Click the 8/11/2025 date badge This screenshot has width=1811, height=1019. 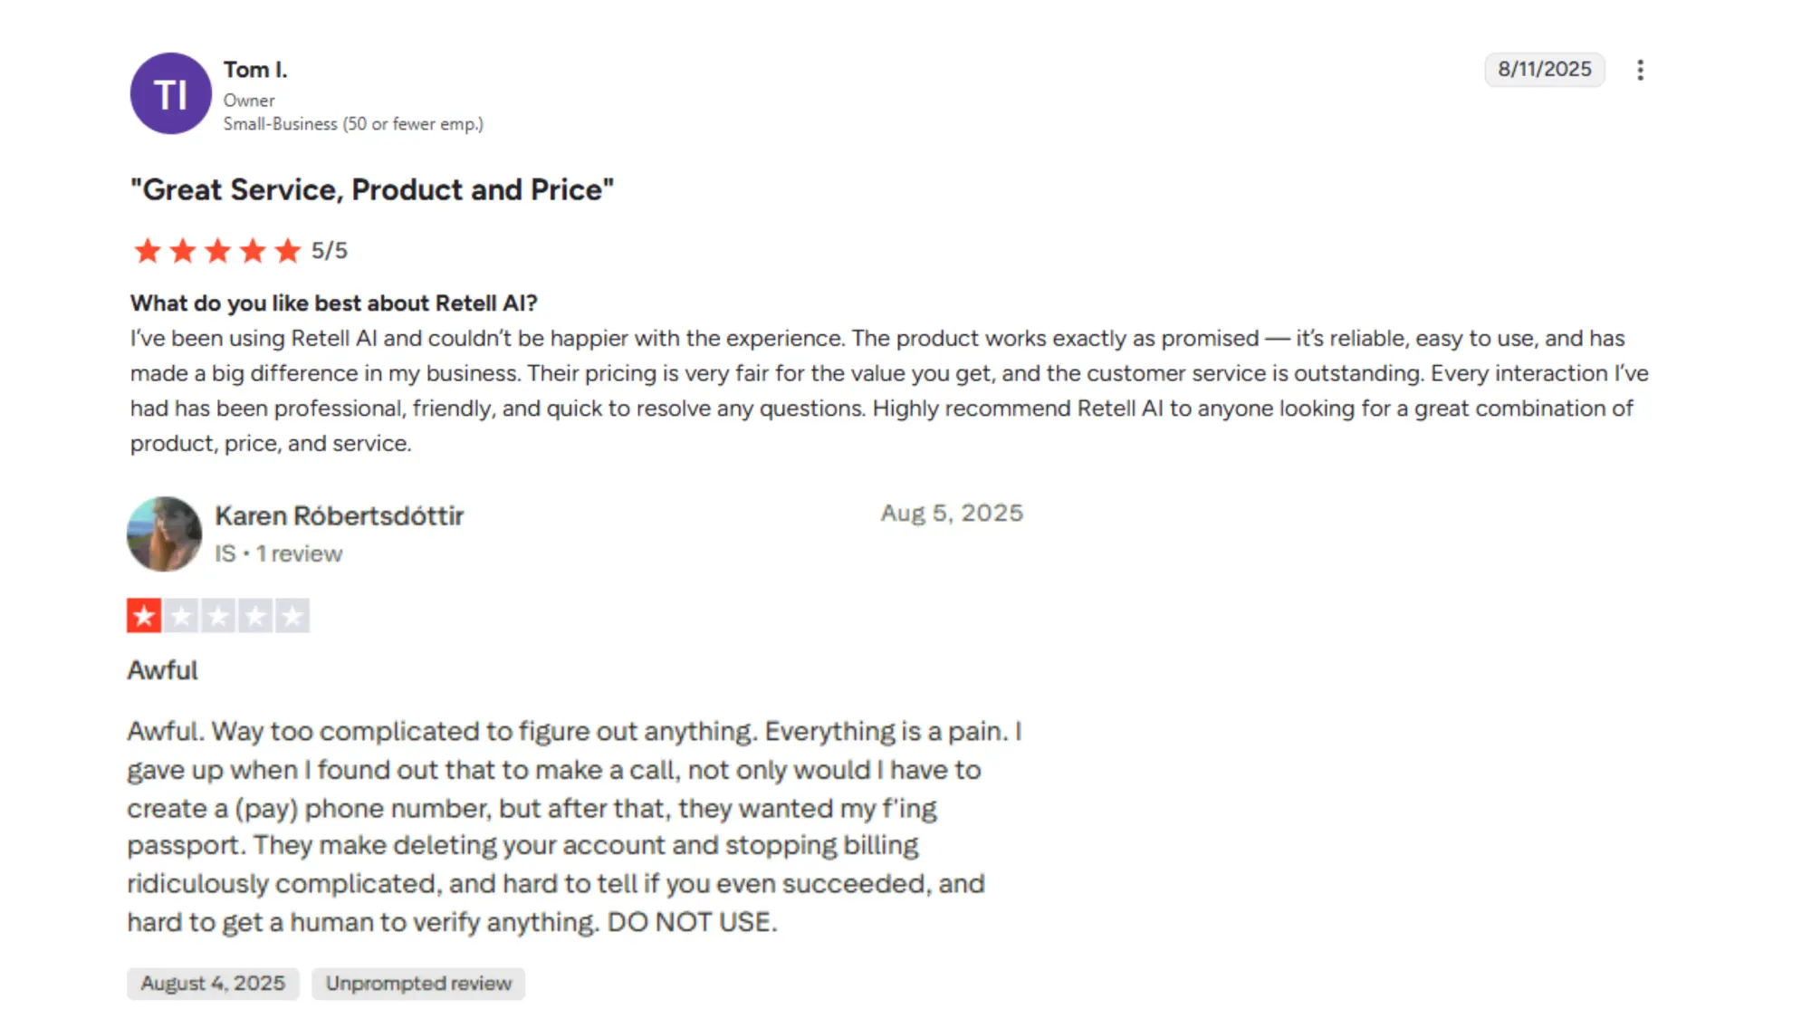click(1544, 69)
